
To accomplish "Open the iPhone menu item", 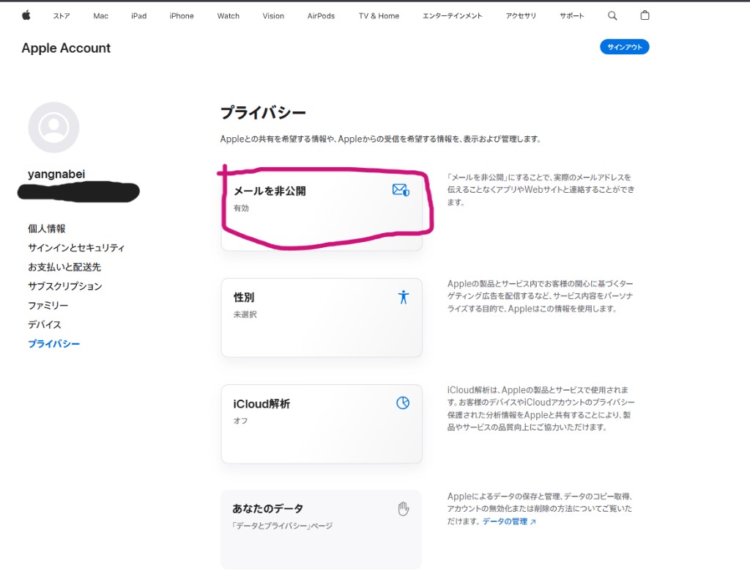I will click(182, 16).
